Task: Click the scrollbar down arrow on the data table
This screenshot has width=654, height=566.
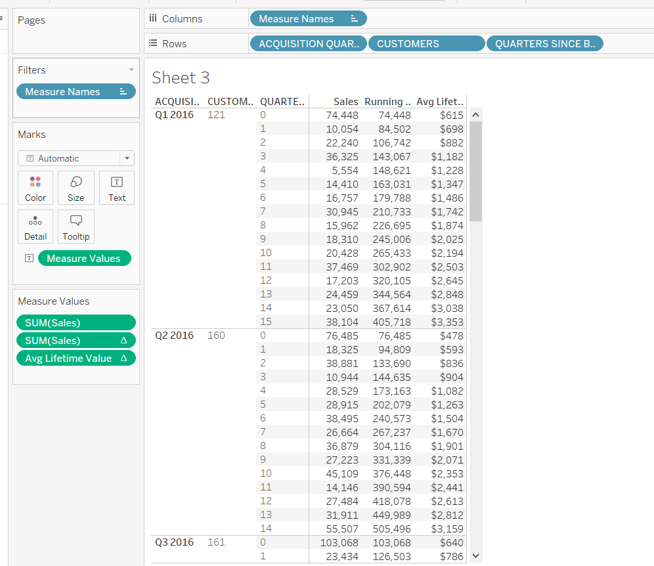Action: (475, 555)
